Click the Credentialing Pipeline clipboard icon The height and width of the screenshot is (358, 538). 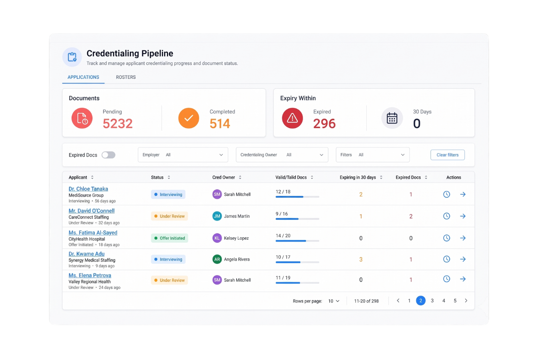pos(72,57)
